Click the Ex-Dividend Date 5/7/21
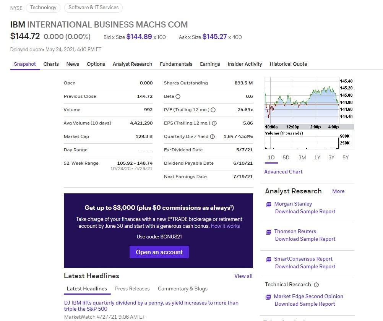 (244, 150)
